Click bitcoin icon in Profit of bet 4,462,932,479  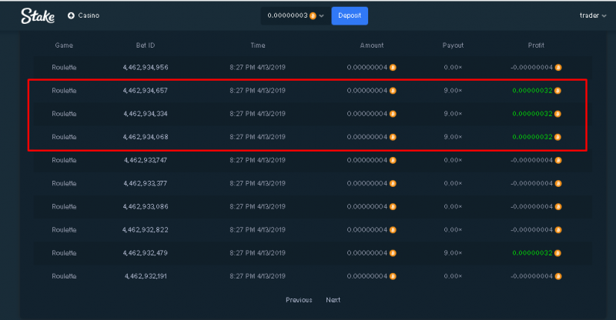pos(557,253)
